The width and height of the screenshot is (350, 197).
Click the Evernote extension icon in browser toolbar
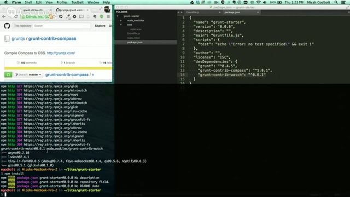click(x=95, y=16)
